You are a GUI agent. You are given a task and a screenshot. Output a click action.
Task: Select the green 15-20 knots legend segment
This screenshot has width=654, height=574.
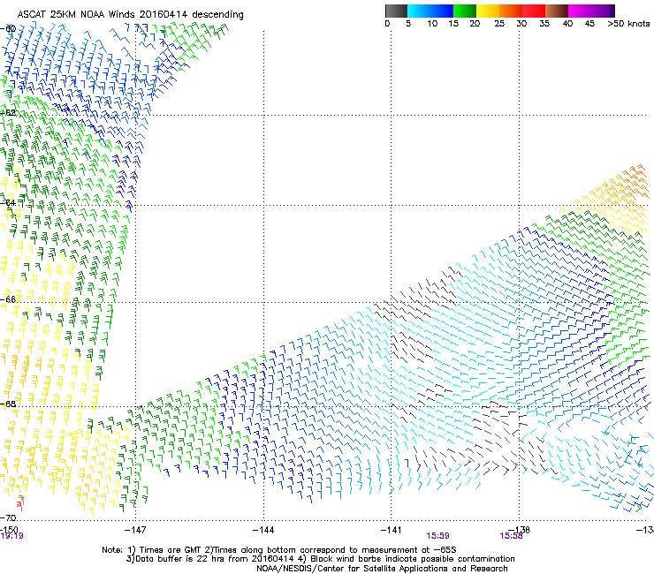click(x=465, y=11)
